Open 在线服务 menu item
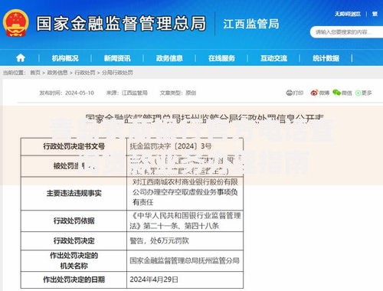 coord(221,58)
